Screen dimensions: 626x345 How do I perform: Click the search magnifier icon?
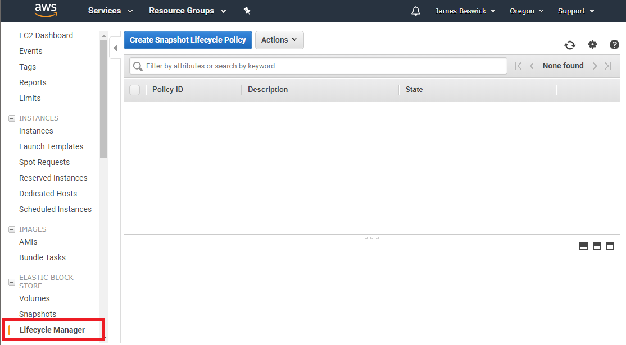click(x=138, y=66)
